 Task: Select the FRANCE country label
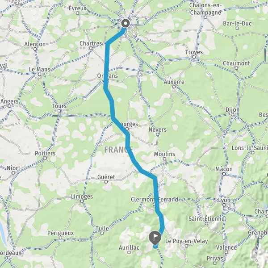[118, 150]
